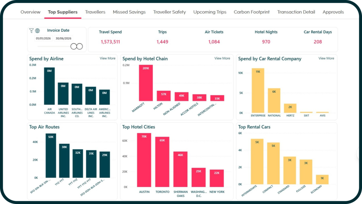Click View More on Car Rental Company
The image size is (362, 204).
[326, 58]
